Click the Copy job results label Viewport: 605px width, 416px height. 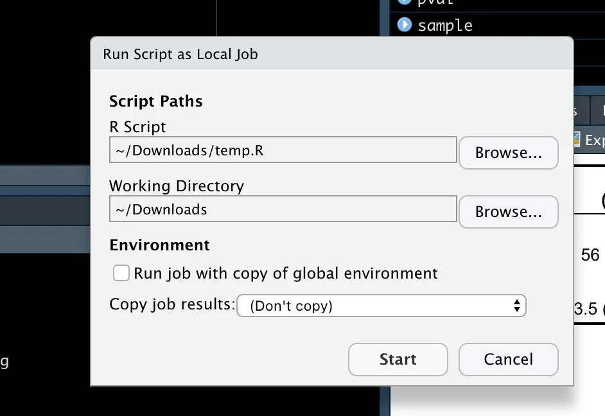tap(171, 304)
